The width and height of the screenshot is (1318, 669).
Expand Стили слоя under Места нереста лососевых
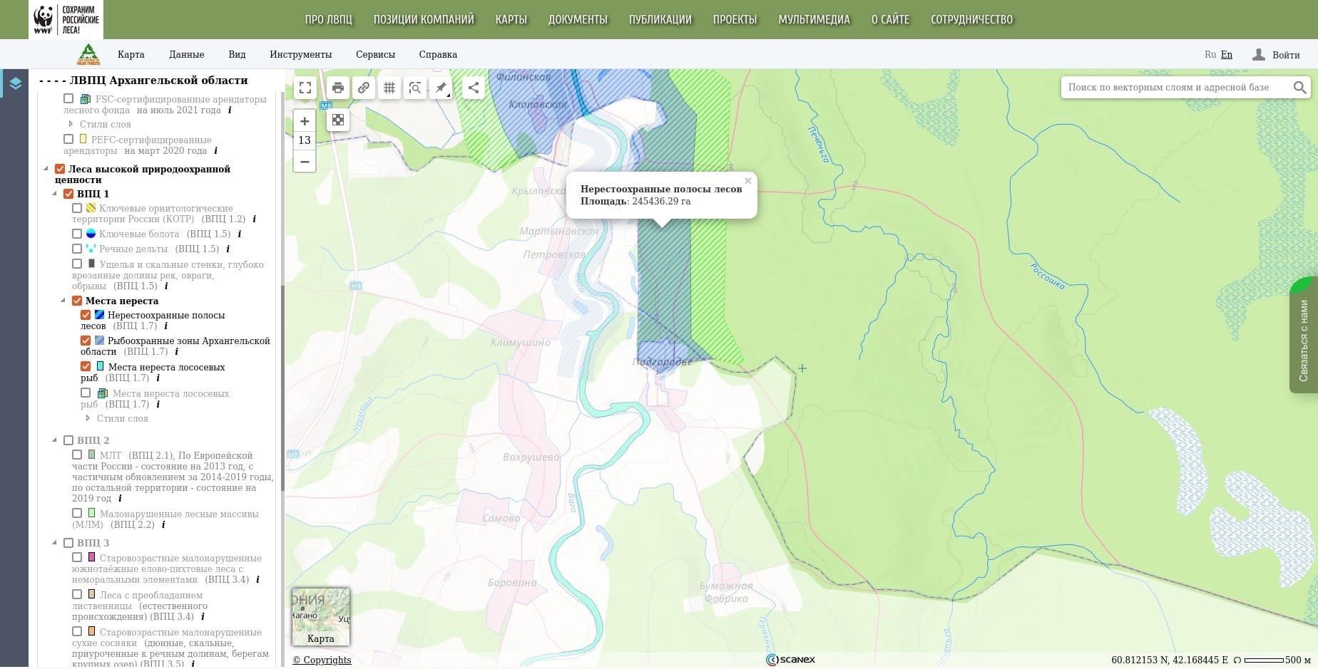88,418
